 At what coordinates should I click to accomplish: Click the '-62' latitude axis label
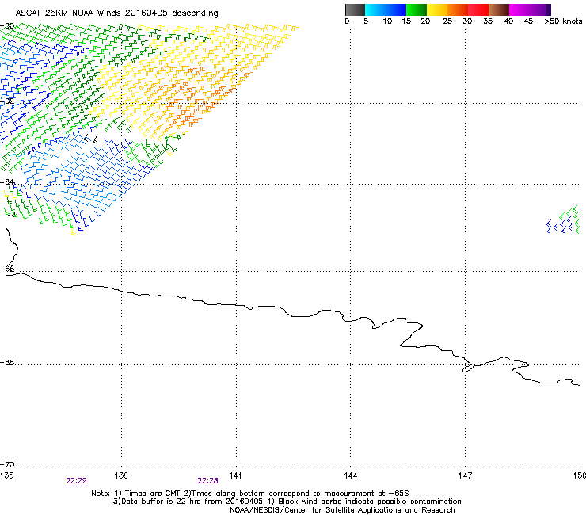pos(7,101)
